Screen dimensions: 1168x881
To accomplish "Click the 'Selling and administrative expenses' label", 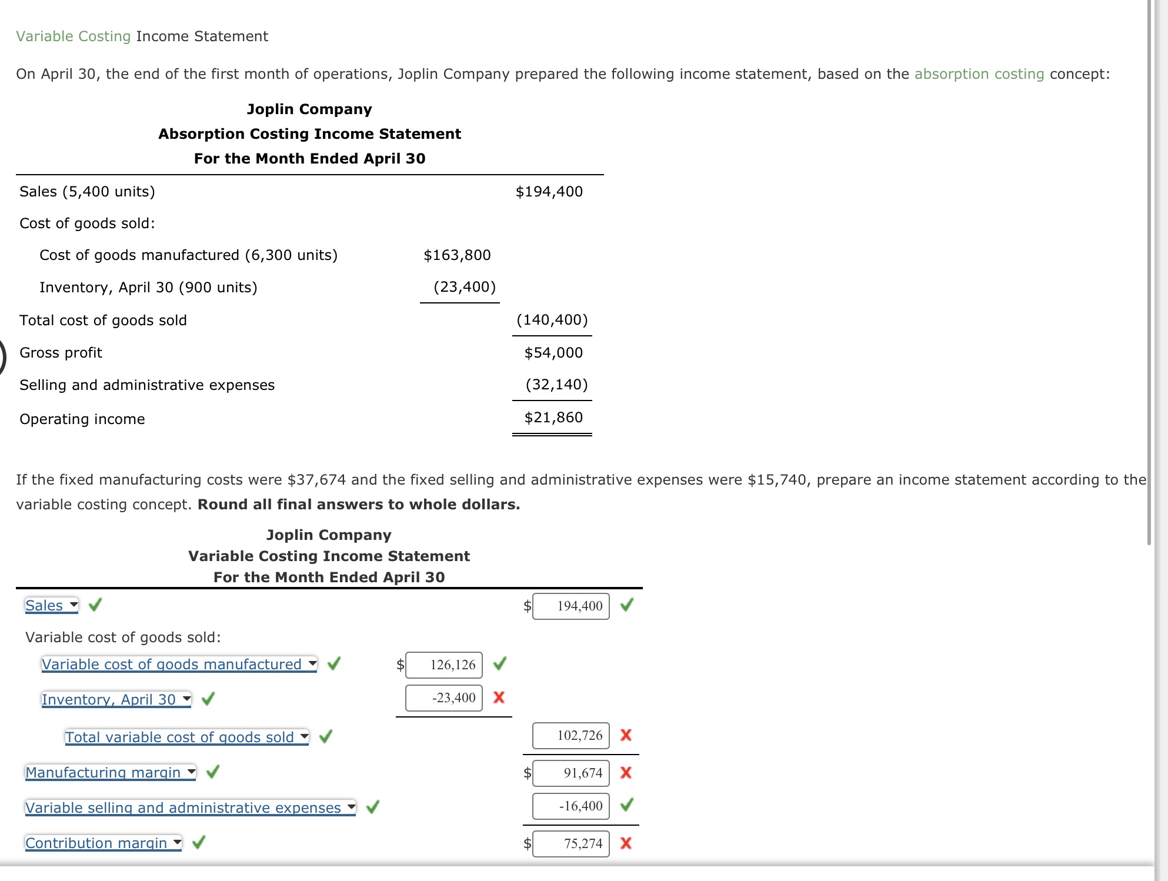I will [x=147, y=385].
